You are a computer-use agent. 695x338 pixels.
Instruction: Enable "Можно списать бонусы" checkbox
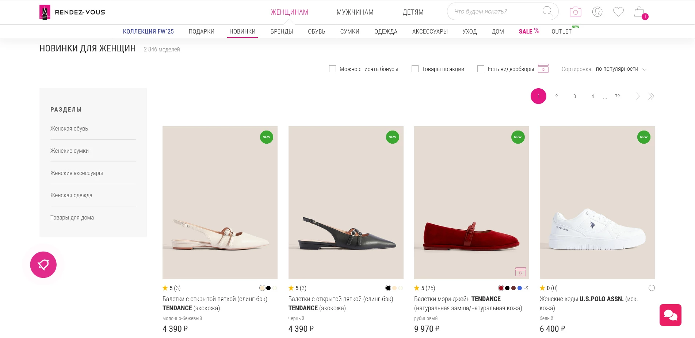click(332, 69)
